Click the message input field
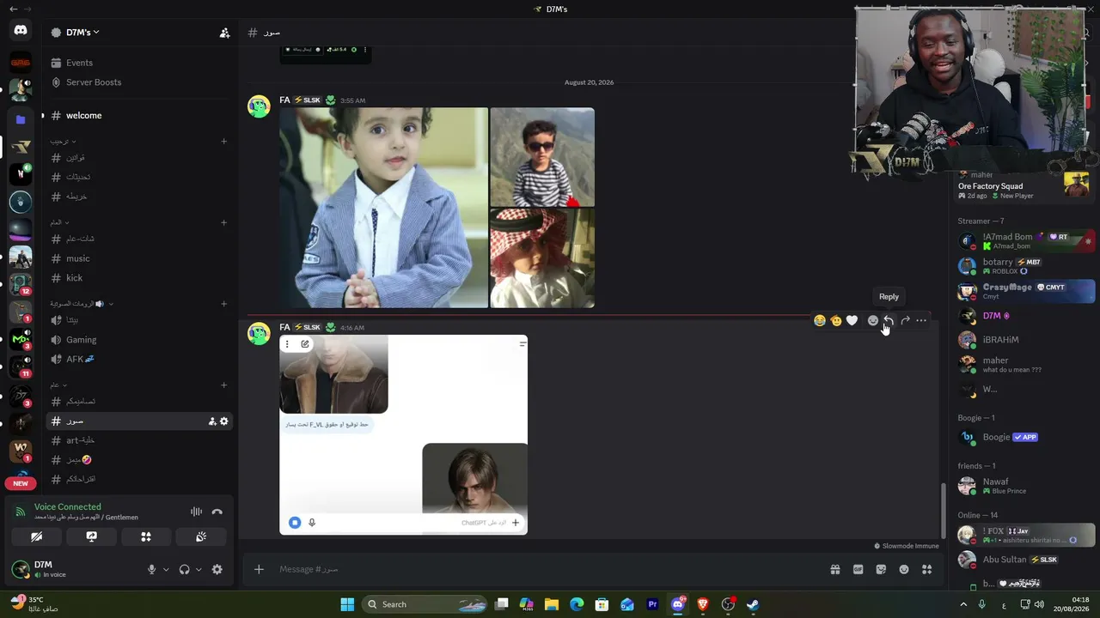 [547, 569]
